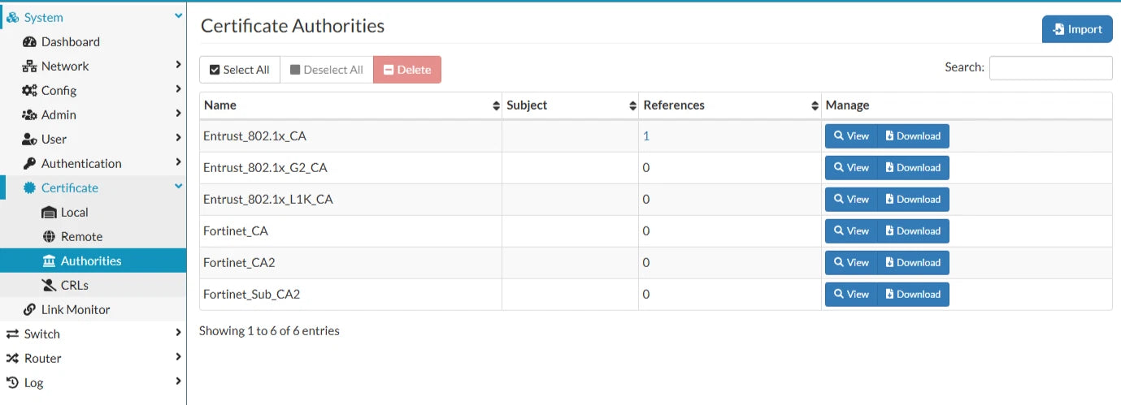Click download file icon in Entrust_802.1x_L1K_CA row

[889, 199]
